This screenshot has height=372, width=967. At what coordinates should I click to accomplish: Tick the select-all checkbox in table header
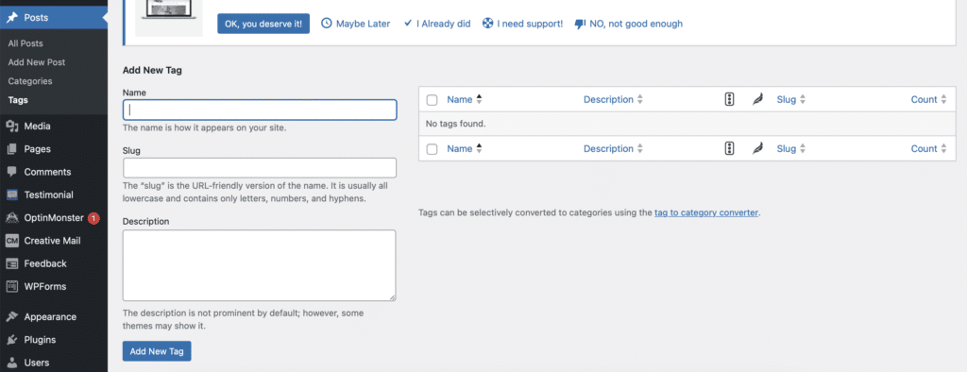(432, 100)
